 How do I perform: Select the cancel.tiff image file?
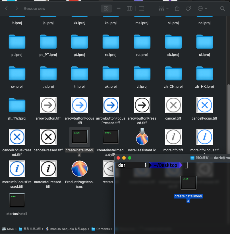173,105
